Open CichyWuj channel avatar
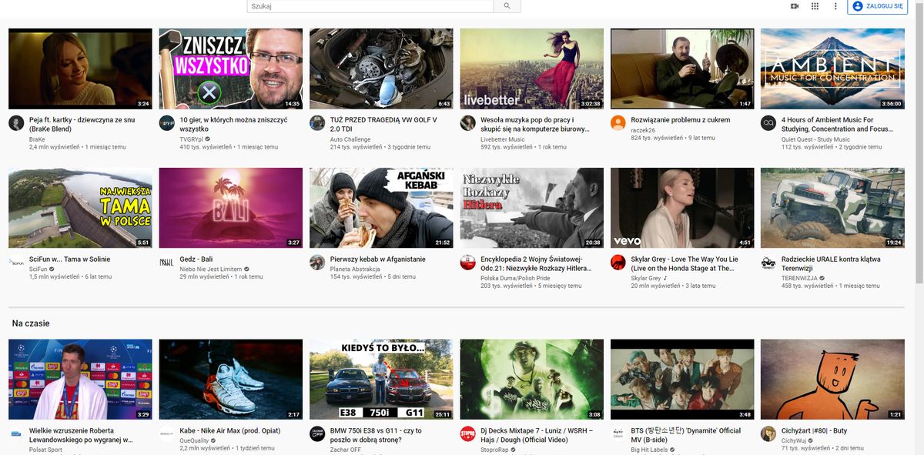Screen dimensions: 924x455 pos(768,434)
